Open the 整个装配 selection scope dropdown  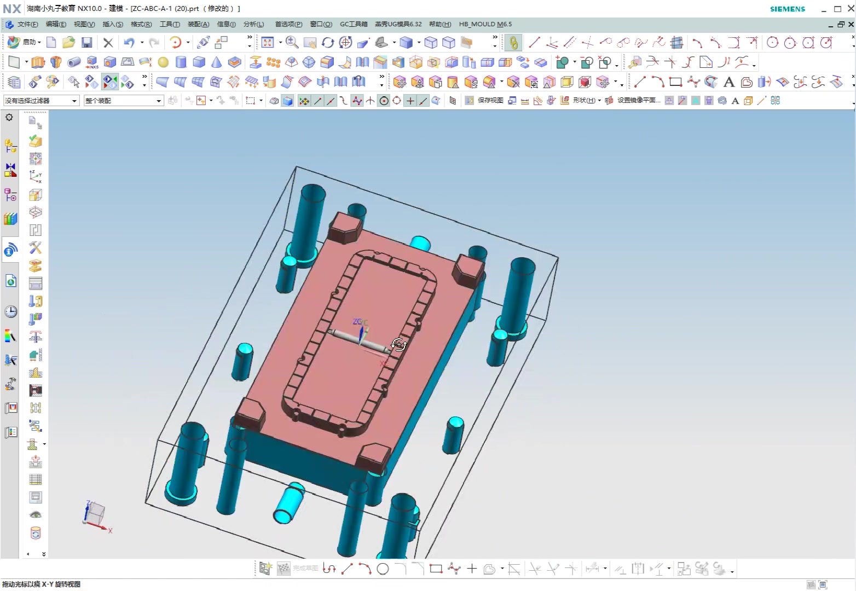point(124,101)
